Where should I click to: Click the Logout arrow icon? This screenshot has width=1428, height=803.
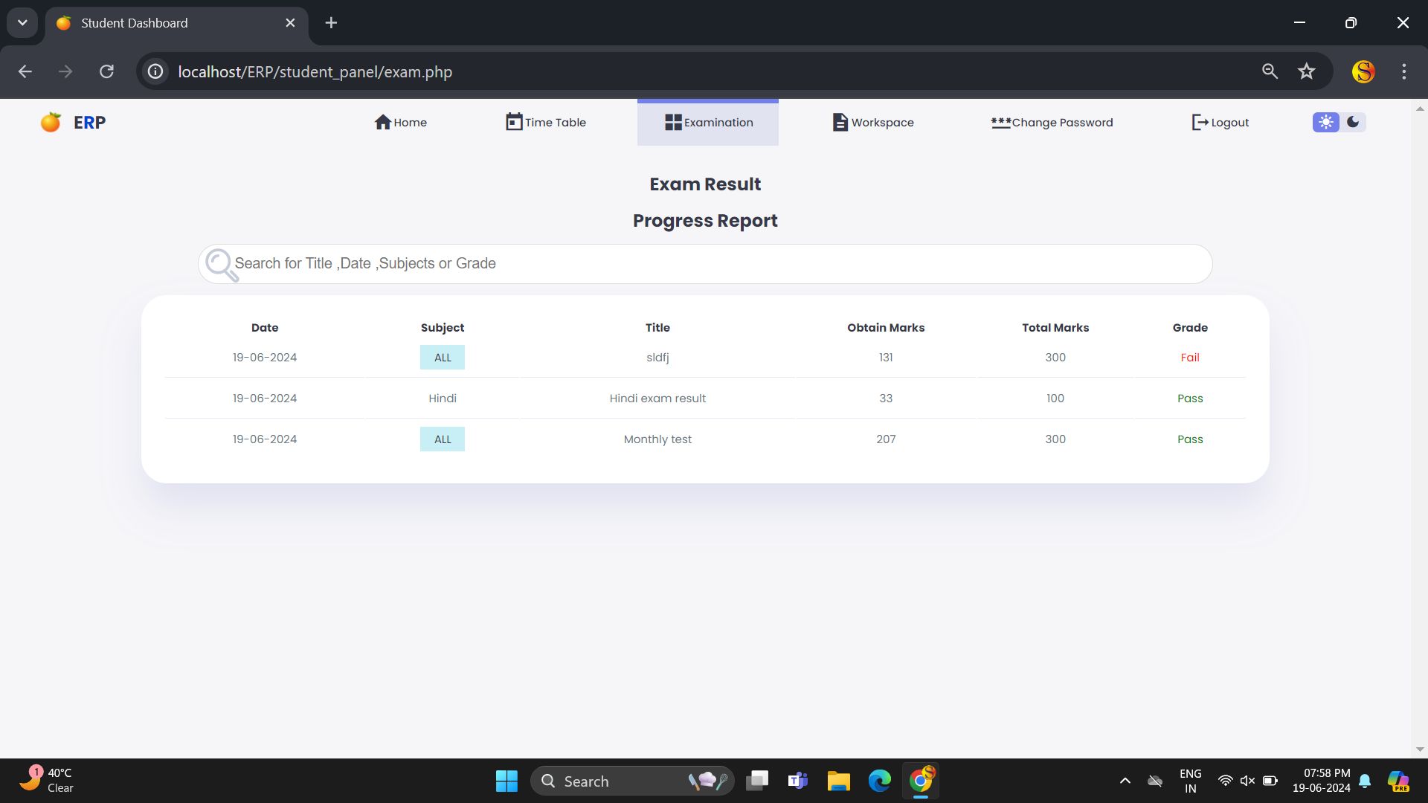click(1199, 122)
